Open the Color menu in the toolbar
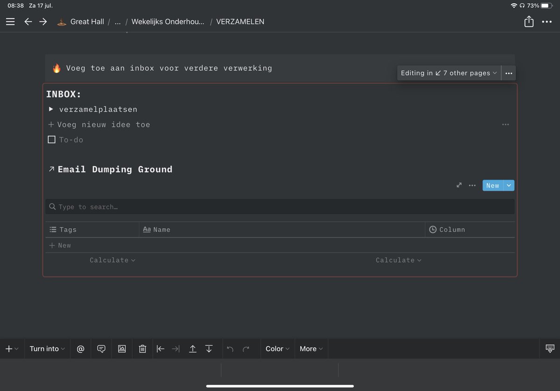Viewport: 560px width, 391px height. tap(277, 349)
